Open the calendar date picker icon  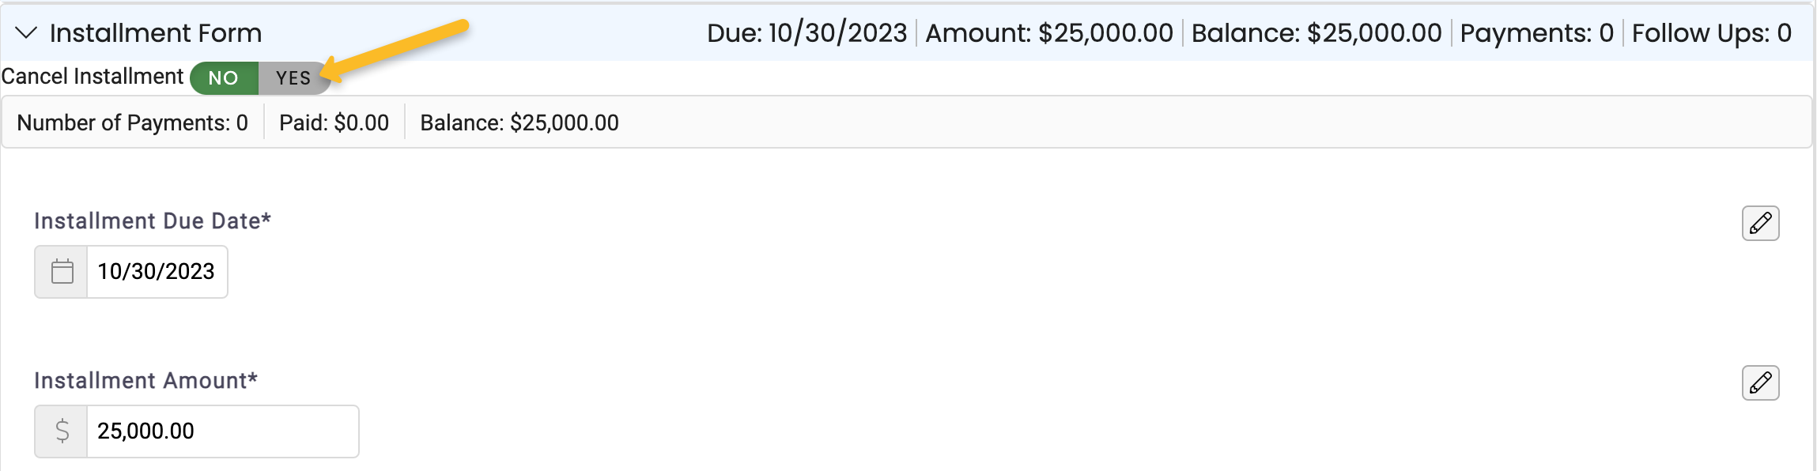(x=62, y=272)
